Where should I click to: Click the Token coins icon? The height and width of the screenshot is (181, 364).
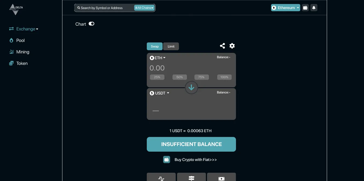11,63
